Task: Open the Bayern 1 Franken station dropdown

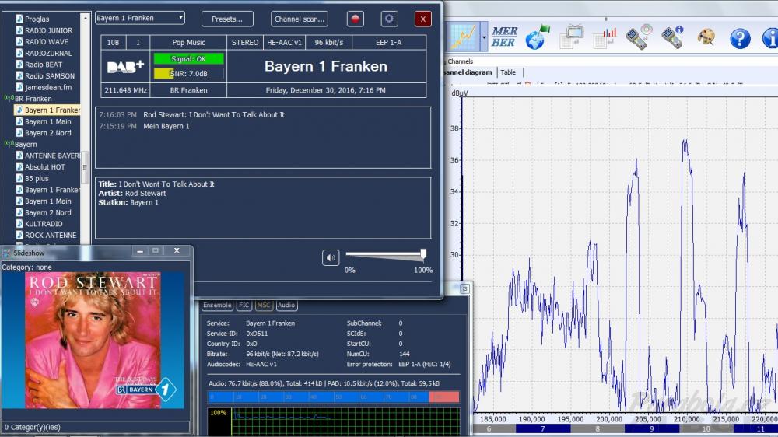Action: point(140,18)
